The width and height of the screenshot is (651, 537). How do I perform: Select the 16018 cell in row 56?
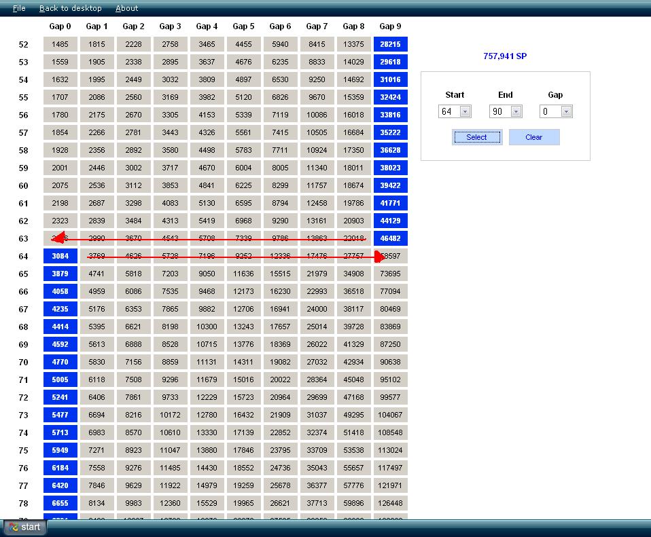pos(353,115)
